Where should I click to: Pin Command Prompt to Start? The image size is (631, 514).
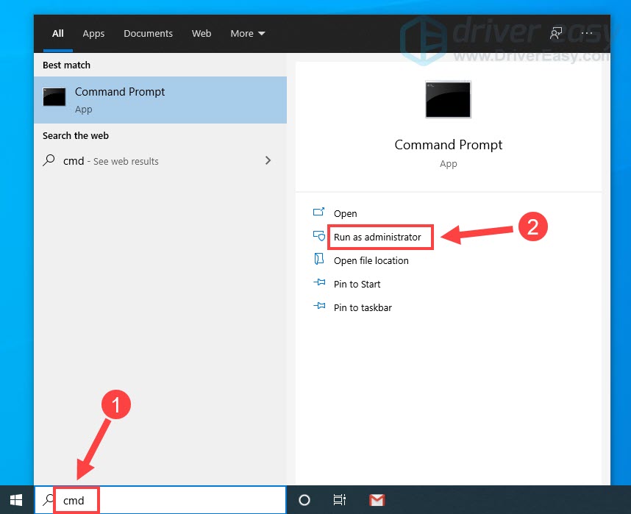point(357,284)
